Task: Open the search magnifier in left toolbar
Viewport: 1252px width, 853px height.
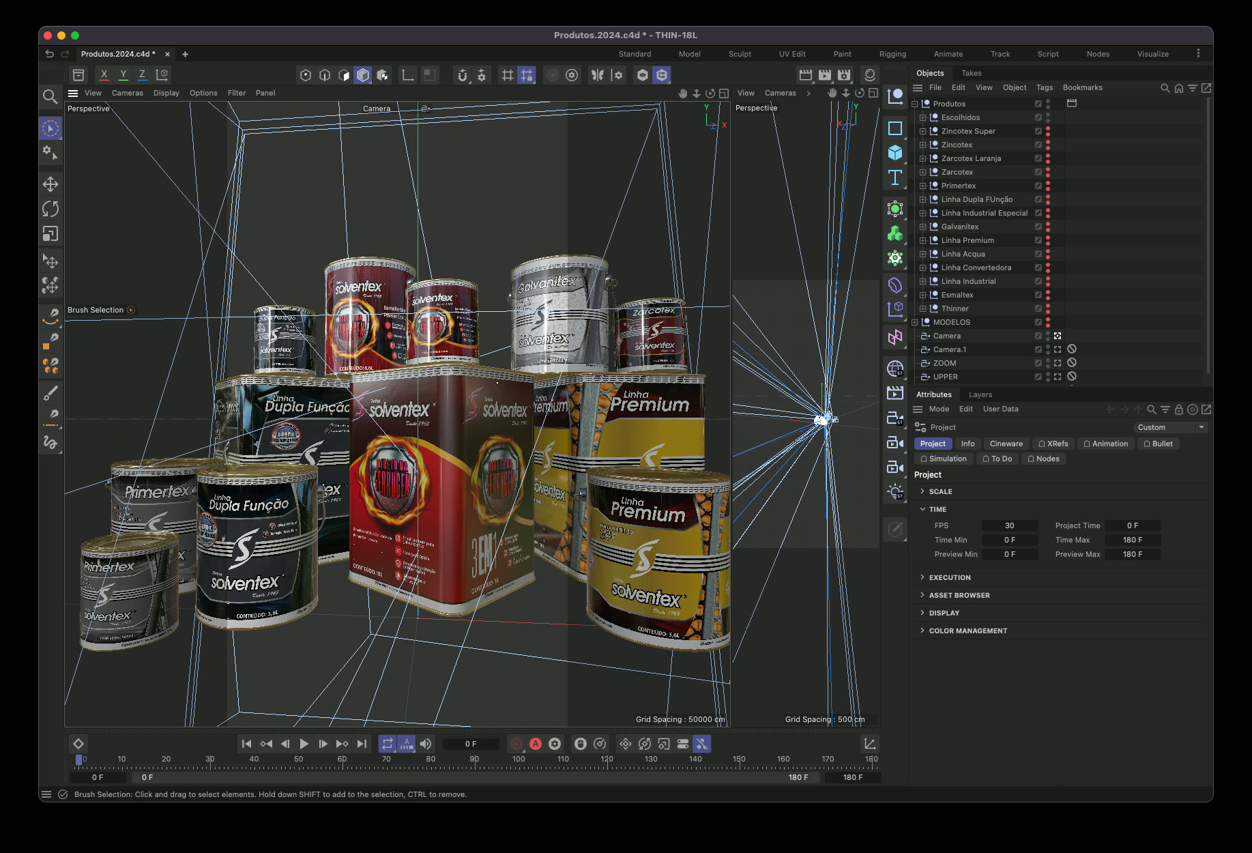Action: 50,96
